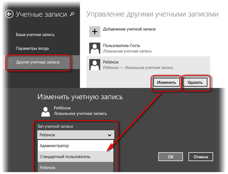This screenshot has height=174, width=228.
Task: Open search with the magnifier icon
Action: point(72,14)
